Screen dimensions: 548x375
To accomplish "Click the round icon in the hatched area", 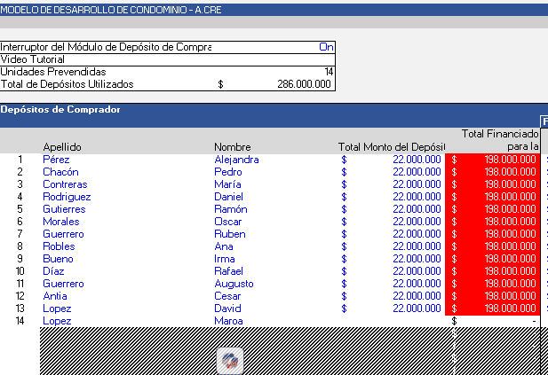I will pyautogui.click(x=230, y=360).
